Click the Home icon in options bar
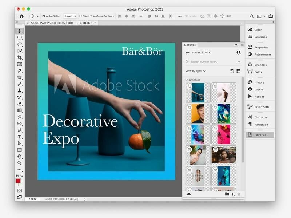 (x=21, y=16)
